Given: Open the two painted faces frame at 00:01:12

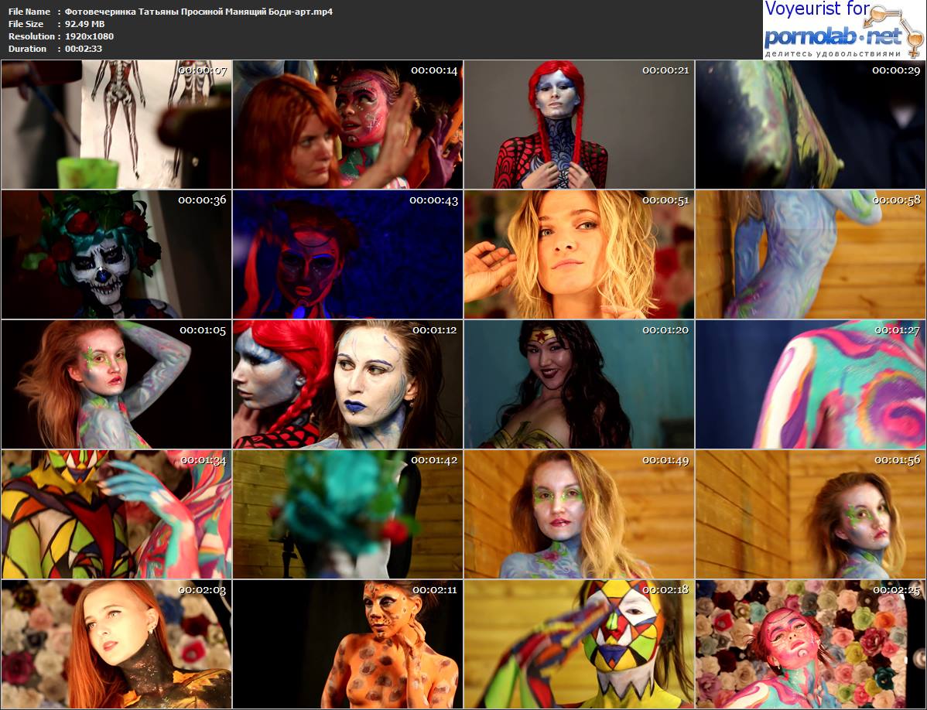Looking at the screenshot, I should pos(347,384).
